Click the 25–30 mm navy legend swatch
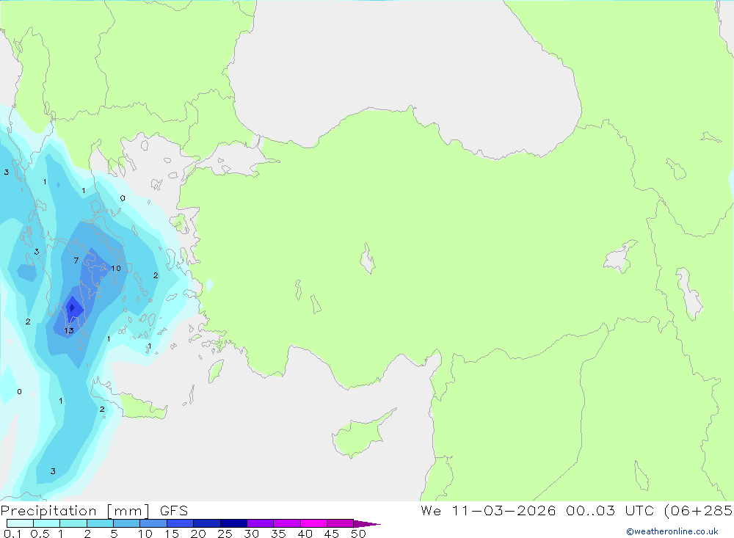 pyautogui.click(x=233, y=523)
